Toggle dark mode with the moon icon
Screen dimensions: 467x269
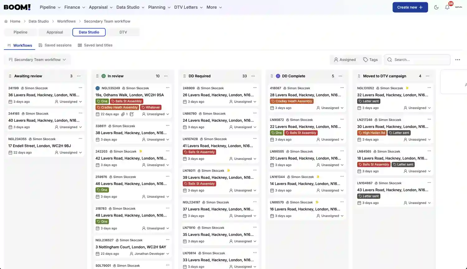point(436,7)
